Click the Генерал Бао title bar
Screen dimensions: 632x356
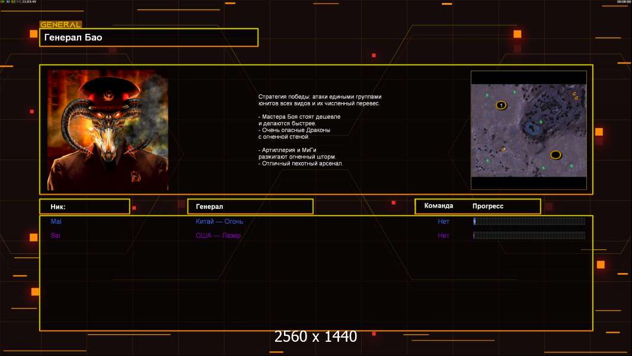tap(149, 37)
